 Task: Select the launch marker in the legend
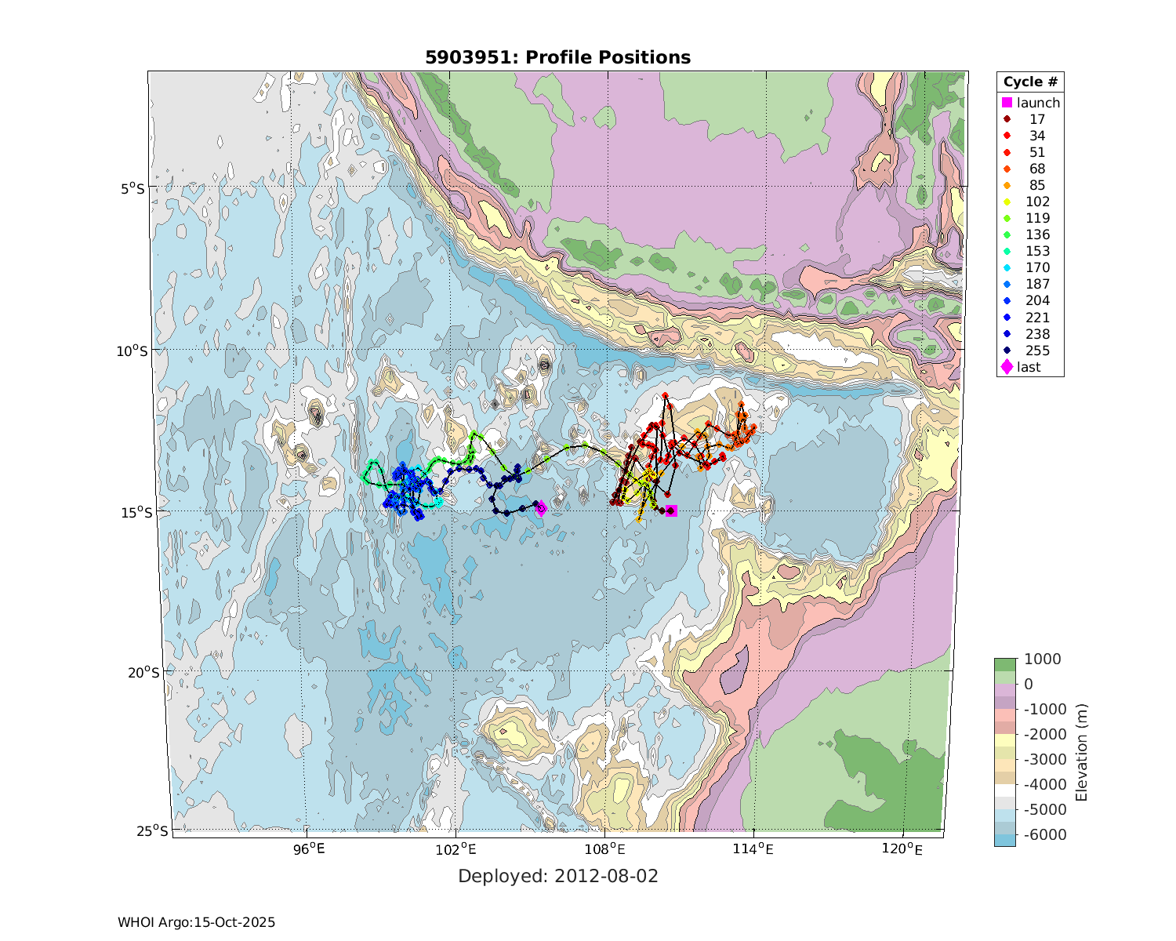[x=1007, y=103]
